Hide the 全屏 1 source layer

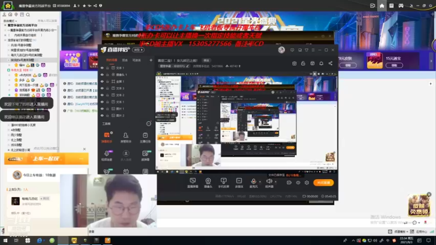click(102, 81)
